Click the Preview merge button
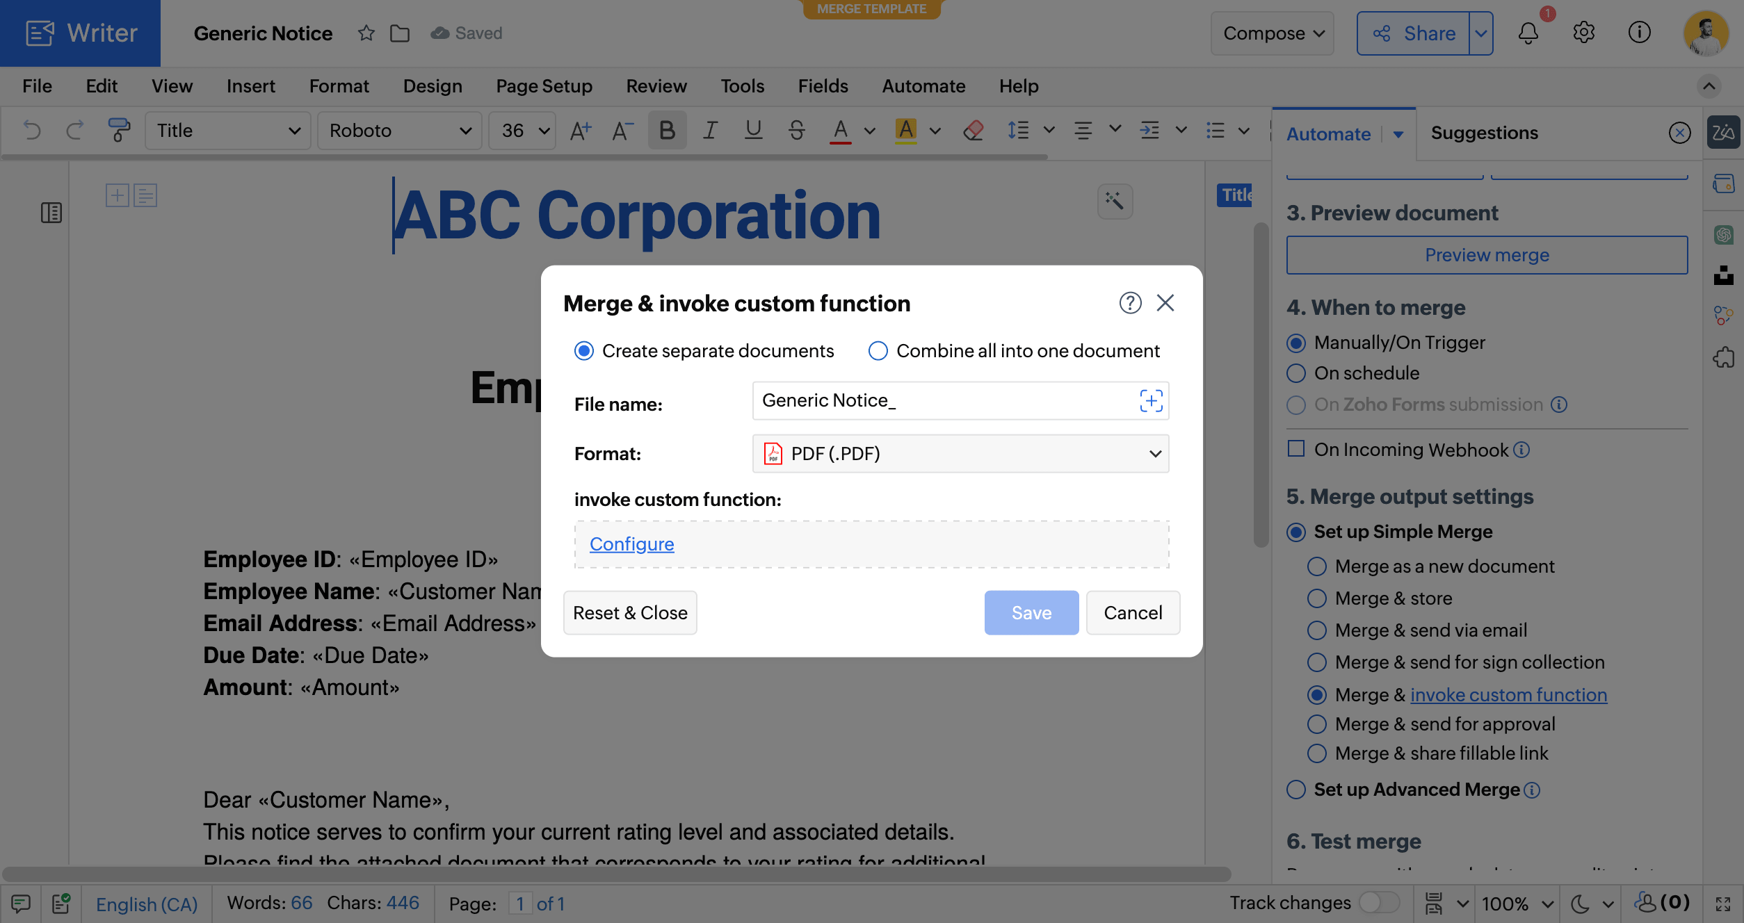Screen dimensions: 1744x923 point(1487,255)
